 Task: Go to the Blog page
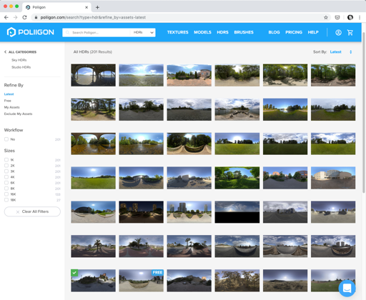click(274, 32)
